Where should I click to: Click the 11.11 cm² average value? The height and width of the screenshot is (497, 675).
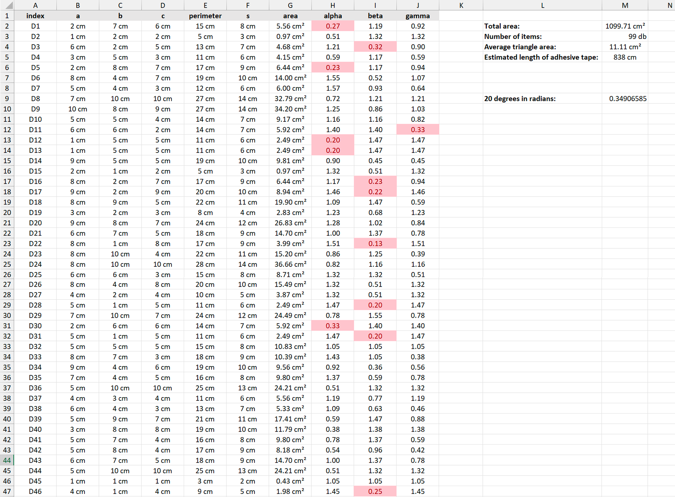[625, 47]
